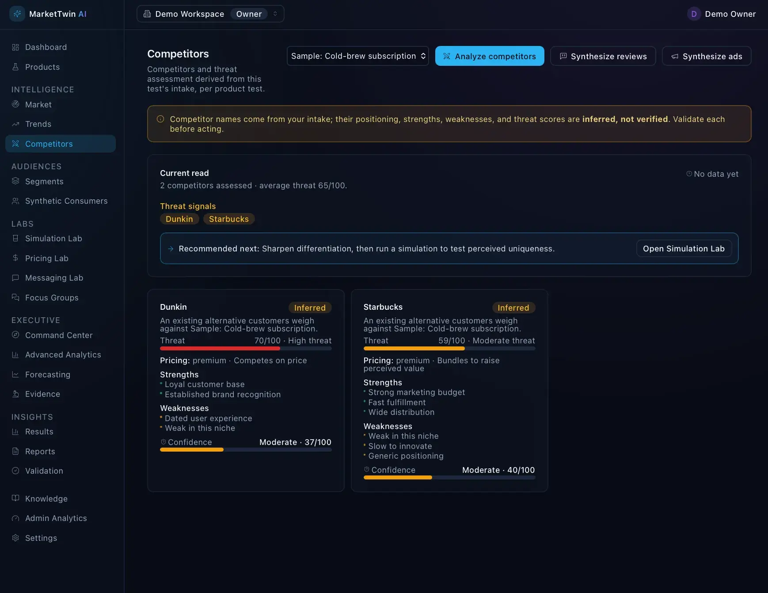Expand the workspace selector chevron arrows

(x=275, y=14)
